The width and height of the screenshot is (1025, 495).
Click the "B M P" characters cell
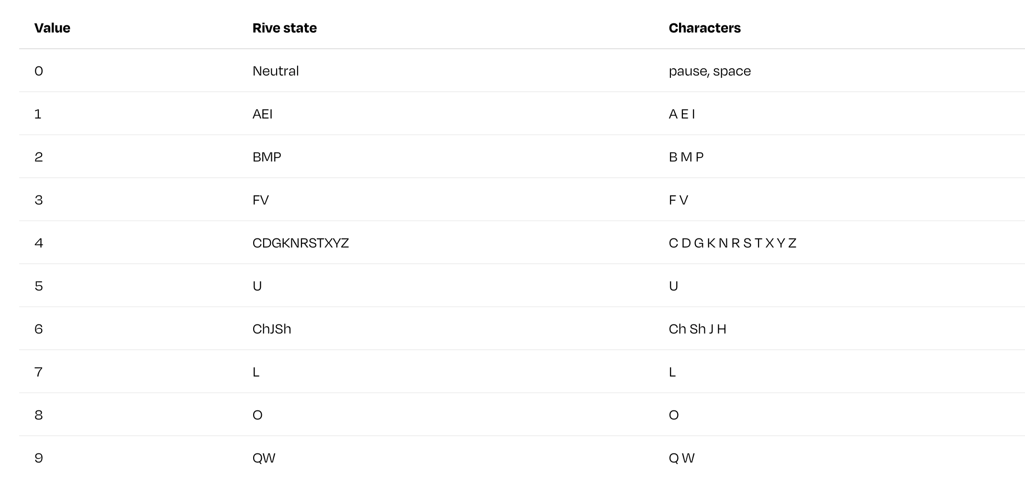click(x=686, y=157)
